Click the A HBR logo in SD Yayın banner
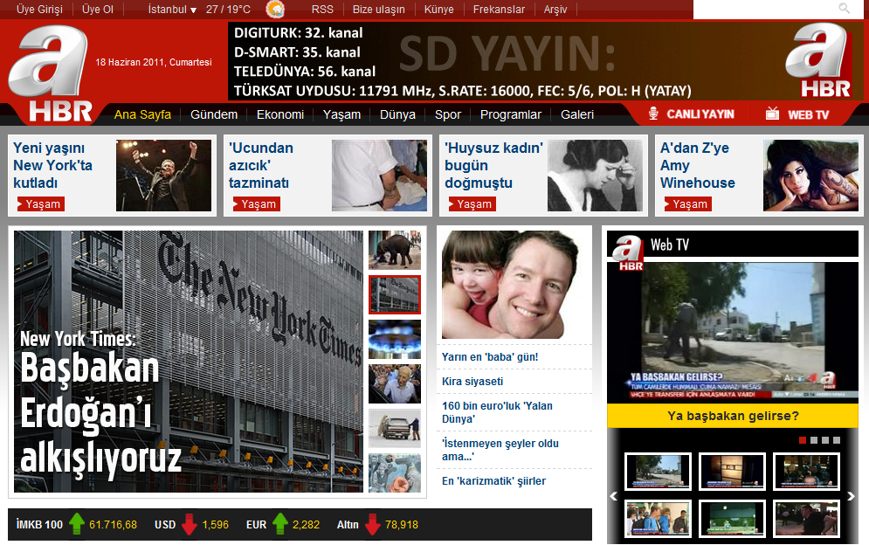 click(818, 61)
